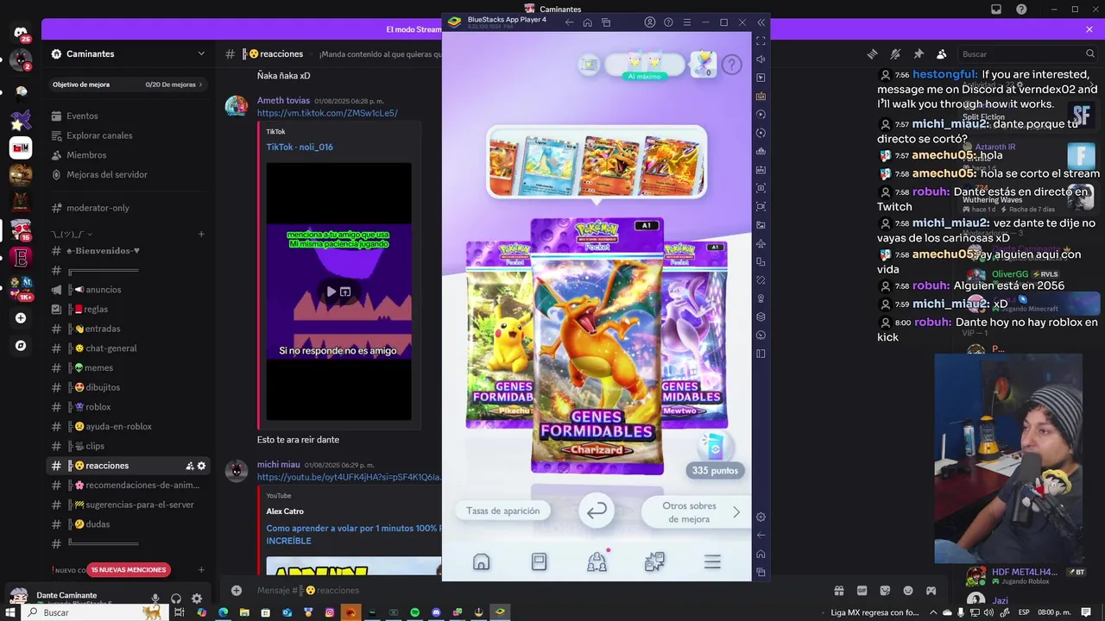This screenshot has height=621, width=1105.
Task: Add a server in Discord
Action: (21, 317)
